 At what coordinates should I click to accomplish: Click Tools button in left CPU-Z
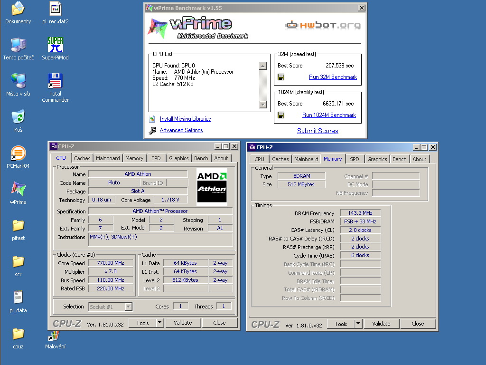tap(142, 323)
